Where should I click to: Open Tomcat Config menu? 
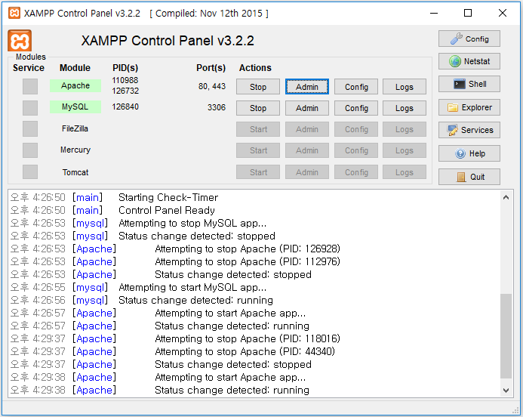tap(356, 172)
